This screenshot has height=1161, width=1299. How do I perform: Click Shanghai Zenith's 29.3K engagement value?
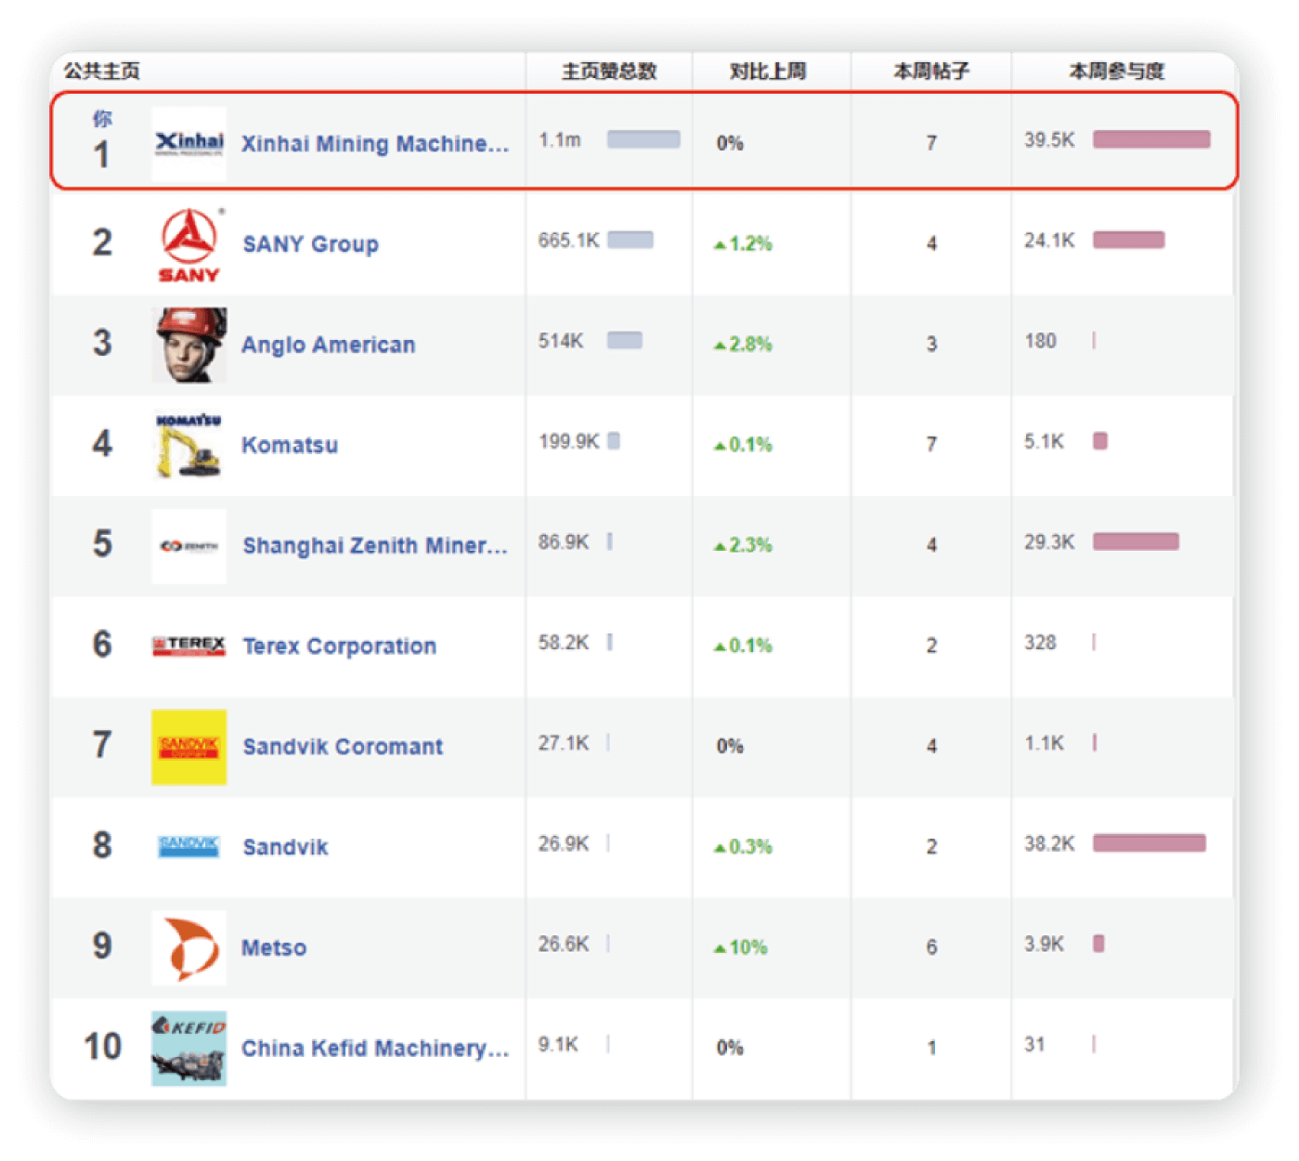click(x=1049, y=541)
